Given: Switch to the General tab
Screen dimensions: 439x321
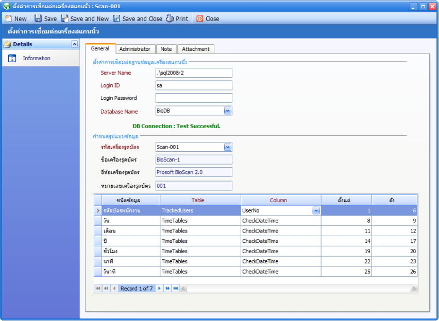Looking at the screenshot, I should [100, 49].
